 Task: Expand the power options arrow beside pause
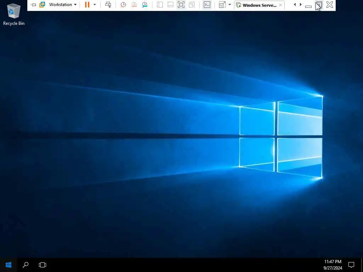tap(94, 5)
